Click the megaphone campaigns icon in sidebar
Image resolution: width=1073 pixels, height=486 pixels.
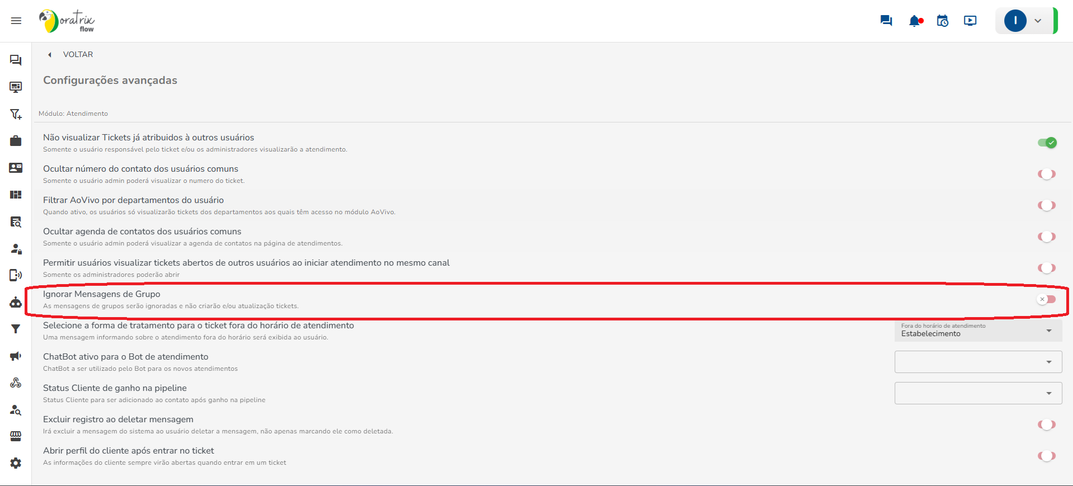[16, 356]
